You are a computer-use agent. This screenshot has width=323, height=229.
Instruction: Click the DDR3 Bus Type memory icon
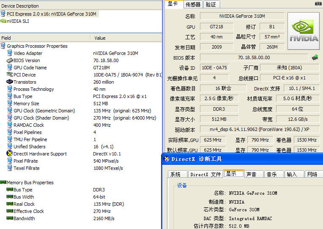point(10,189)
